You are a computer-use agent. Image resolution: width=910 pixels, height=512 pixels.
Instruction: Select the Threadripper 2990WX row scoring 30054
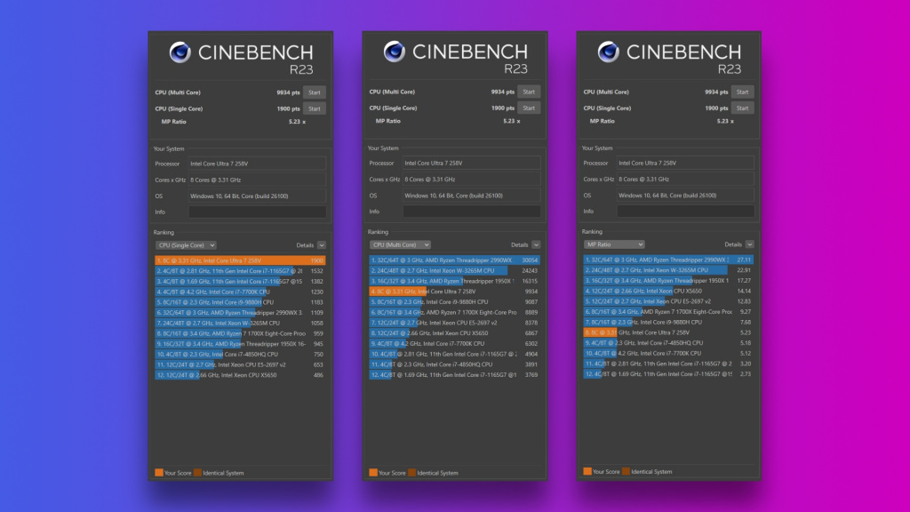click(x=454, y=260)
